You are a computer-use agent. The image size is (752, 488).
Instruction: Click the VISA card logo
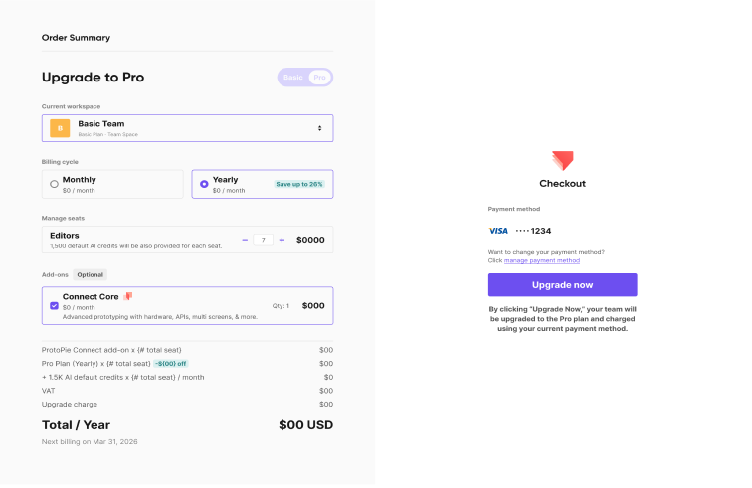498,231
